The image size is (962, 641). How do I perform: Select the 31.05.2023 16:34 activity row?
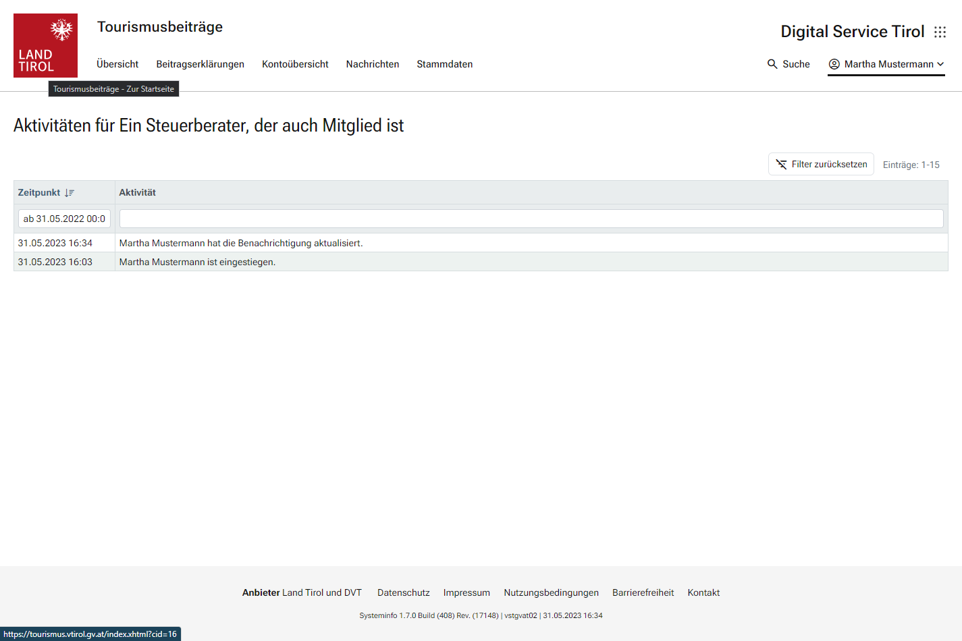[240, 243]
